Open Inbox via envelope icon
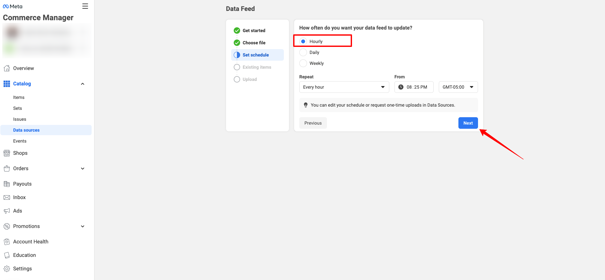605x280 pixels. click(7, 197)
